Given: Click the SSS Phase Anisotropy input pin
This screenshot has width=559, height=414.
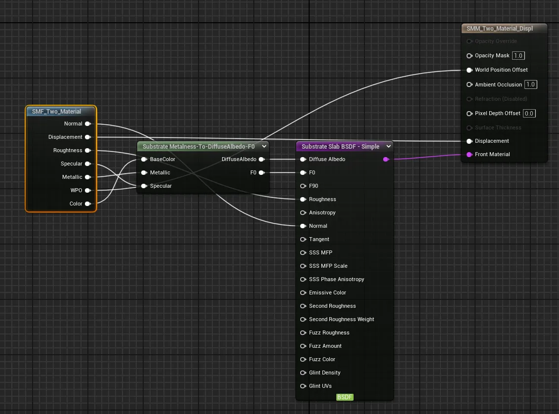Looking at the screenshot, I should coord(303,279).
